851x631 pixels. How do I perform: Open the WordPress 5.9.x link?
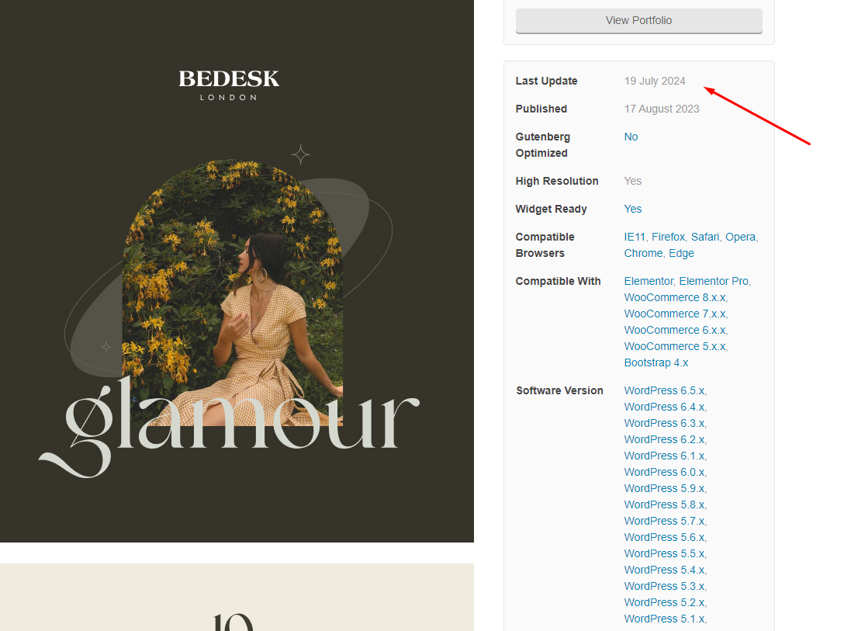pos(664,489)
